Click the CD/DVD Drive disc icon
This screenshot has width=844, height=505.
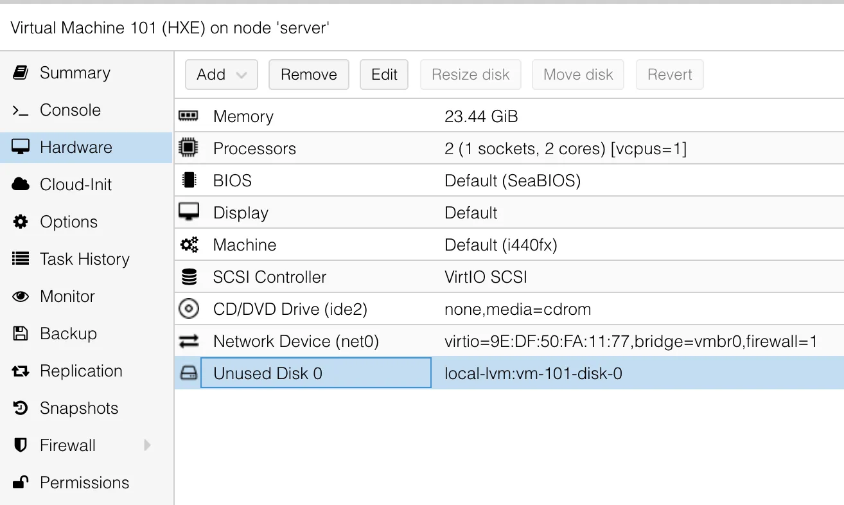[188, 309]
